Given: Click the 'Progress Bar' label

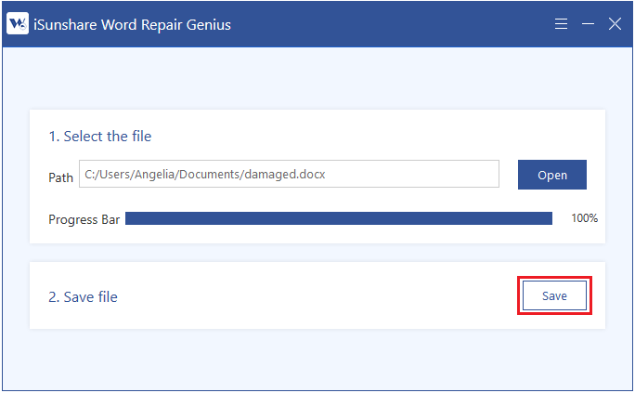Looking at the screenshot, I should [84, 219].
